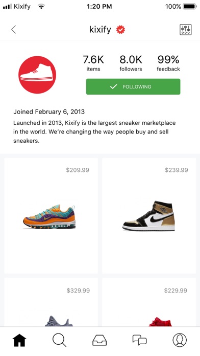Open the $329.99 grey Yeezy listing

click(51, 302)
